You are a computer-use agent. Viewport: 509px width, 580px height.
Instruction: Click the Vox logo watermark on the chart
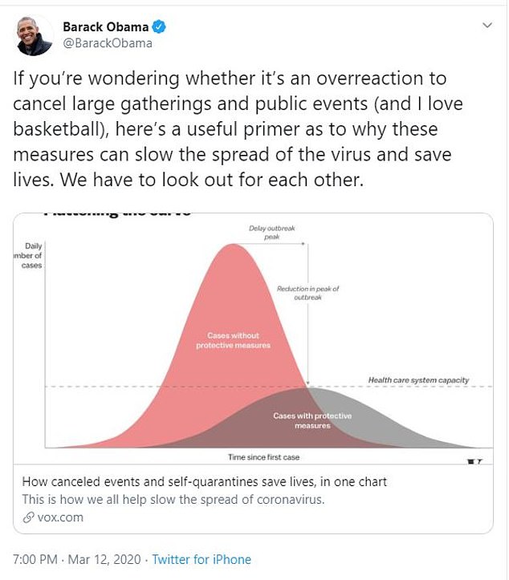(x=475, y=461)
